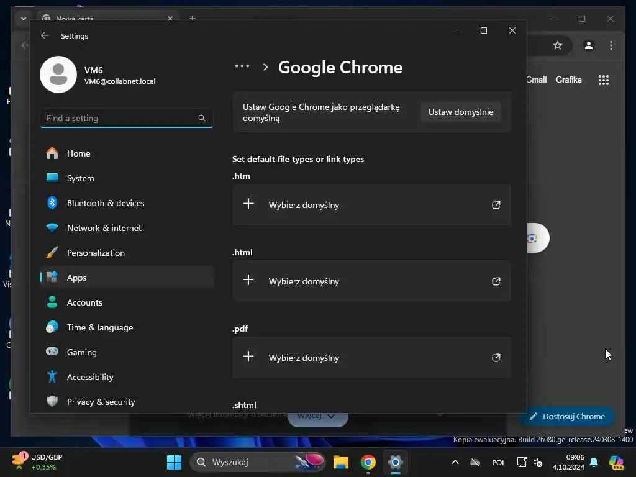Select Personalization in the sidebar

(127, 253)
